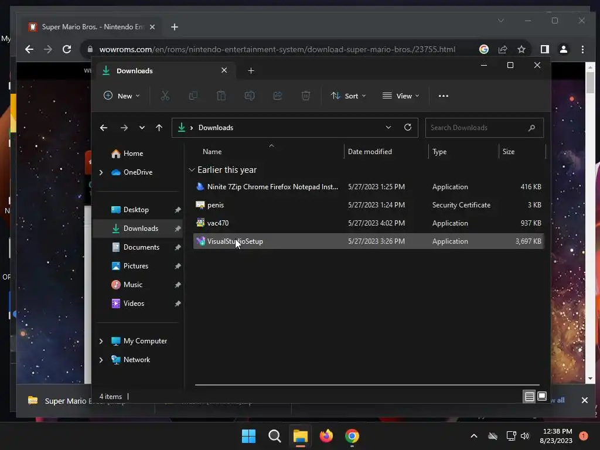Open taskbar Search
Viewport: 600px width, 450px height.
tap(274, 436)
